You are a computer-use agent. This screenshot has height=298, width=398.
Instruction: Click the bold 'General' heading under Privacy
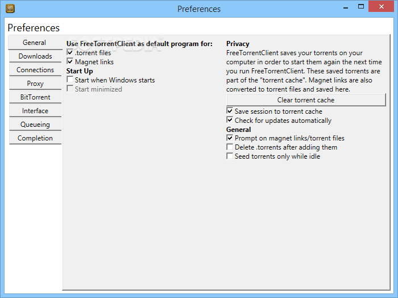pos(239,130)
